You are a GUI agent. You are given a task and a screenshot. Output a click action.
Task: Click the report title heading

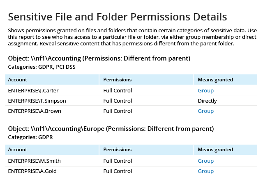coord(118,17)
